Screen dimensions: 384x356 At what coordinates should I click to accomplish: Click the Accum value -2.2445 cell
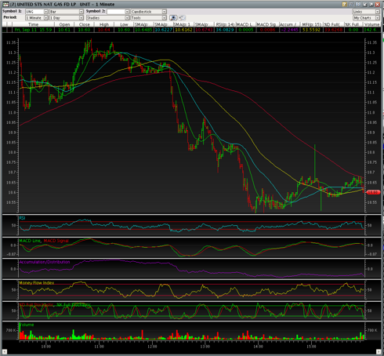(289, 30)
